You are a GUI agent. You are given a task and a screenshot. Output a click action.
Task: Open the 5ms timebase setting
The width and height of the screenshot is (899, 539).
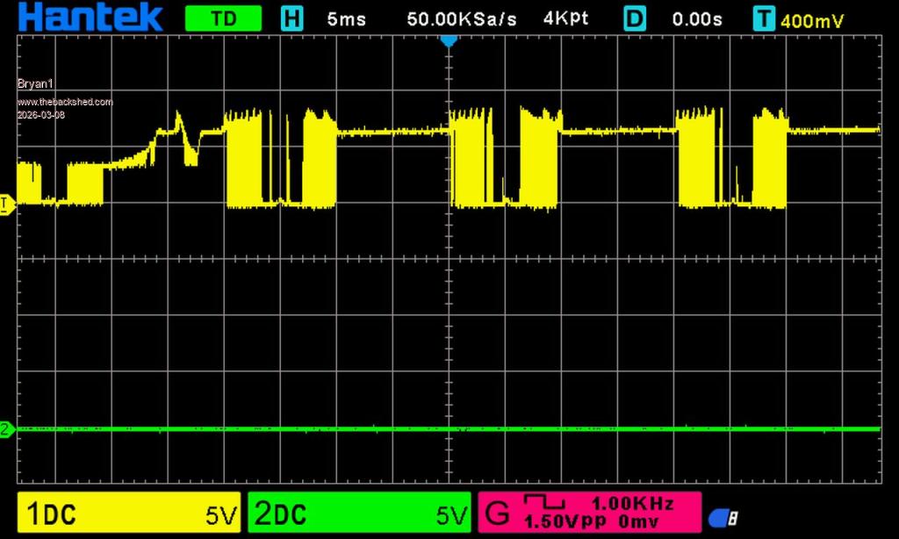point(345,19)
